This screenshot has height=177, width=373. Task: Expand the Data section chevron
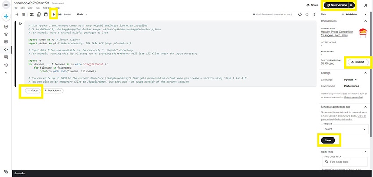point(366,14)
